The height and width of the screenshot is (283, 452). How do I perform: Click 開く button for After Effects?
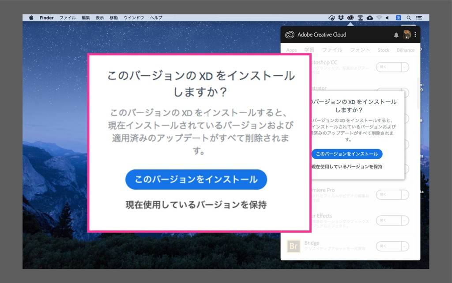pyautogui.click(x=388, y=221)
